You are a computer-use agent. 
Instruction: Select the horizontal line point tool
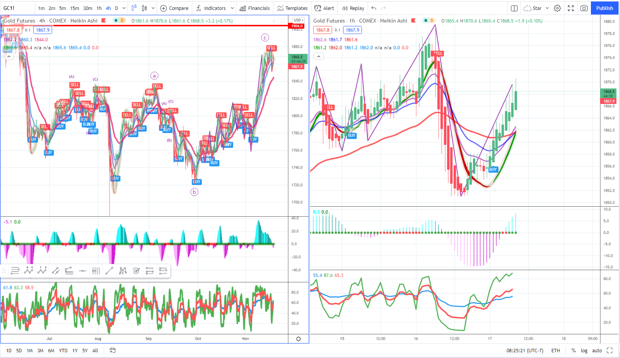tap(82, 271)
